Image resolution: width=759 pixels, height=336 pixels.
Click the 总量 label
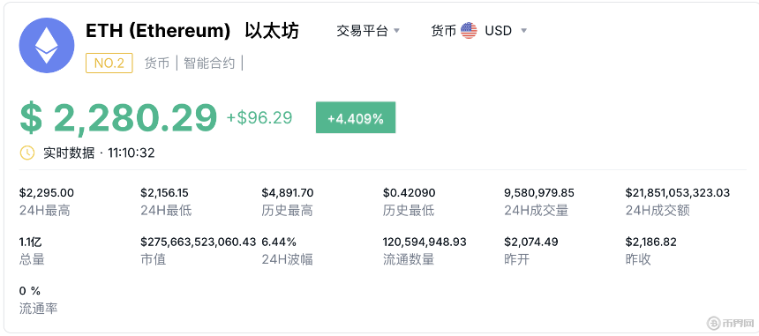[x=32, y=259]
